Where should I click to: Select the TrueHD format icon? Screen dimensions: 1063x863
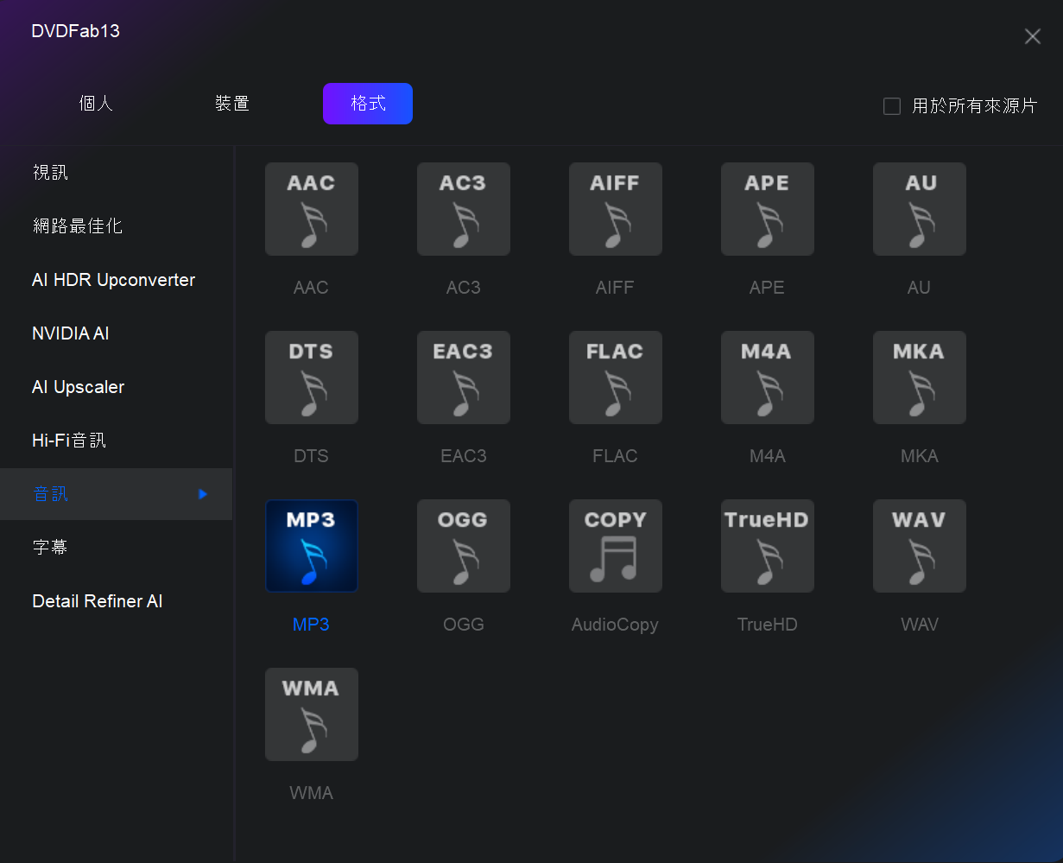coord(768,546)
